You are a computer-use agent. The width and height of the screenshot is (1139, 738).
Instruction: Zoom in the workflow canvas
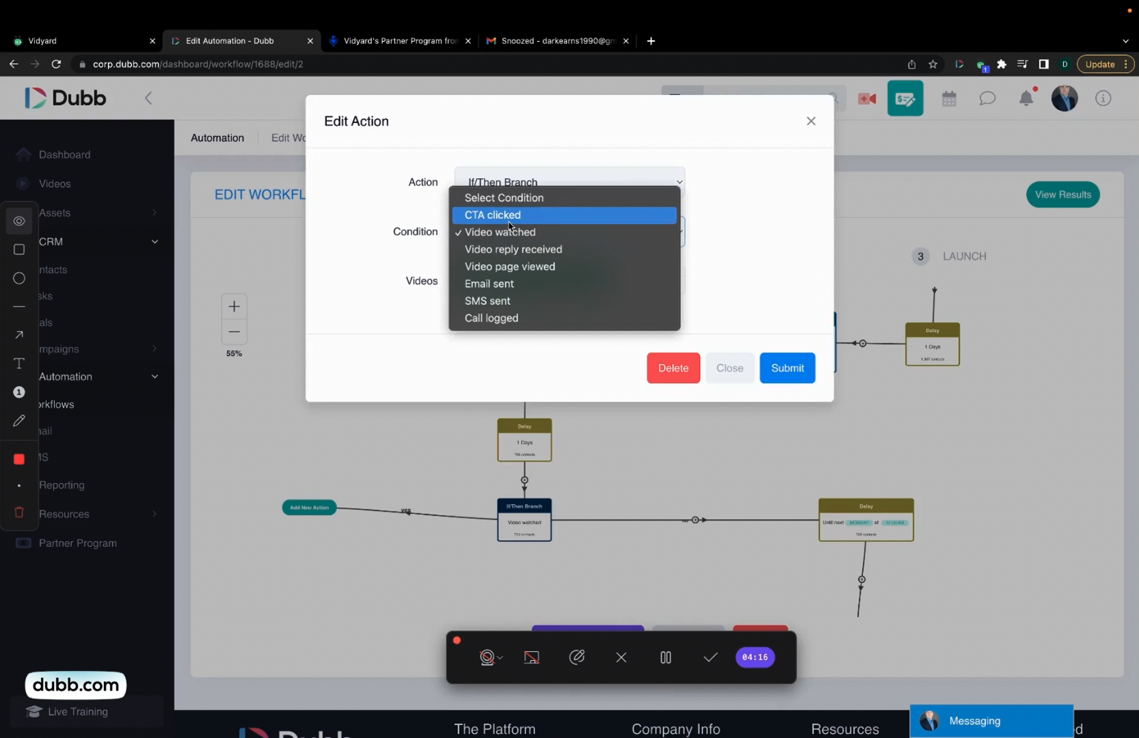click(x=234, y=306)
